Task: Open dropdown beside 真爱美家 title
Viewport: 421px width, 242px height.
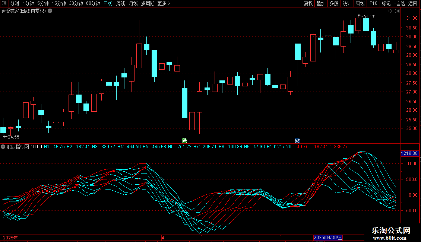Action: pyautogui.click(x=50, y=11)
